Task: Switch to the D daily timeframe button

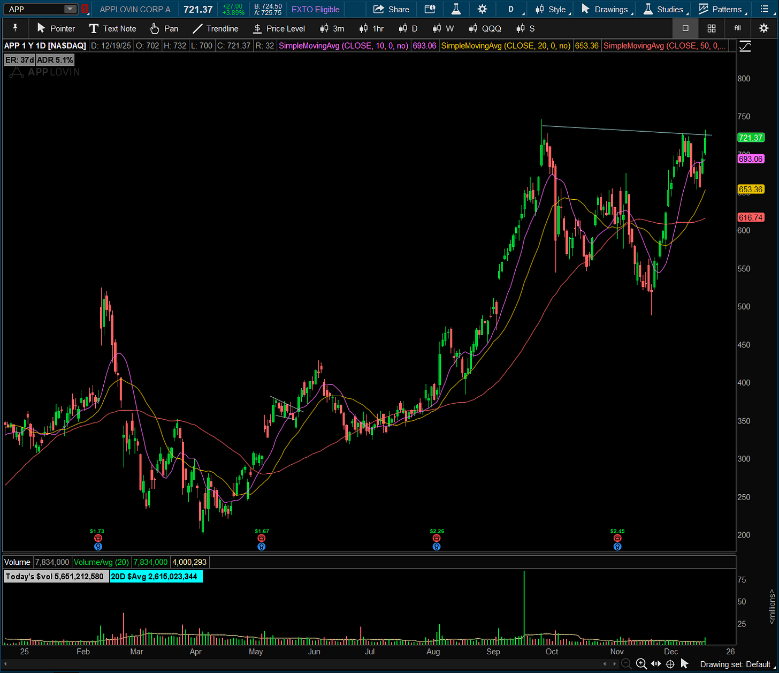Action: pos(408,28)
